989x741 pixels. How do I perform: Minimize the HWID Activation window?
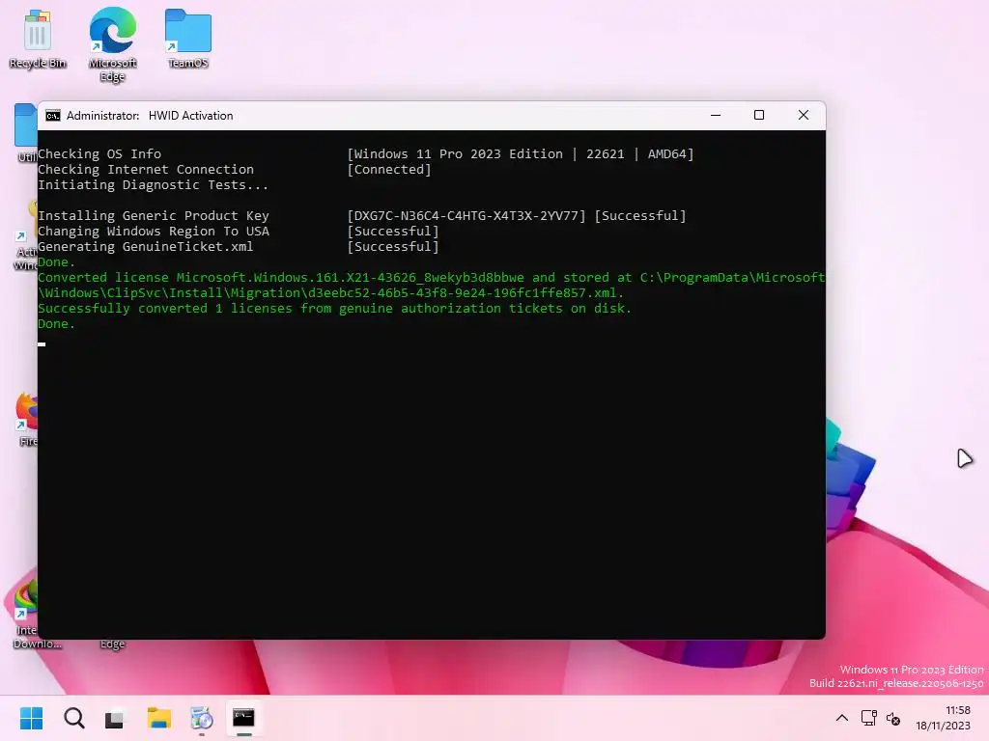pyautogui.click(x=716, y=116)
